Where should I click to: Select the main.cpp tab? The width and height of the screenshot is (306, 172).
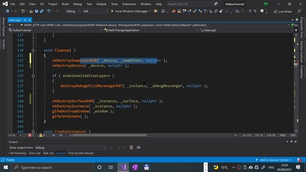tap(15, 20)
